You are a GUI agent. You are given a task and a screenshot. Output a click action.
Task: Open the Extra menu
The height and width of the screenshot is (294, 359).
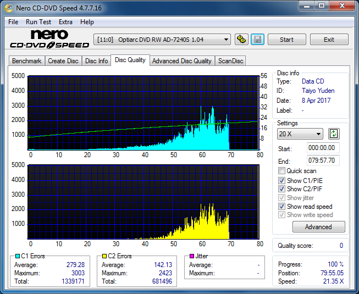point(65,22)
